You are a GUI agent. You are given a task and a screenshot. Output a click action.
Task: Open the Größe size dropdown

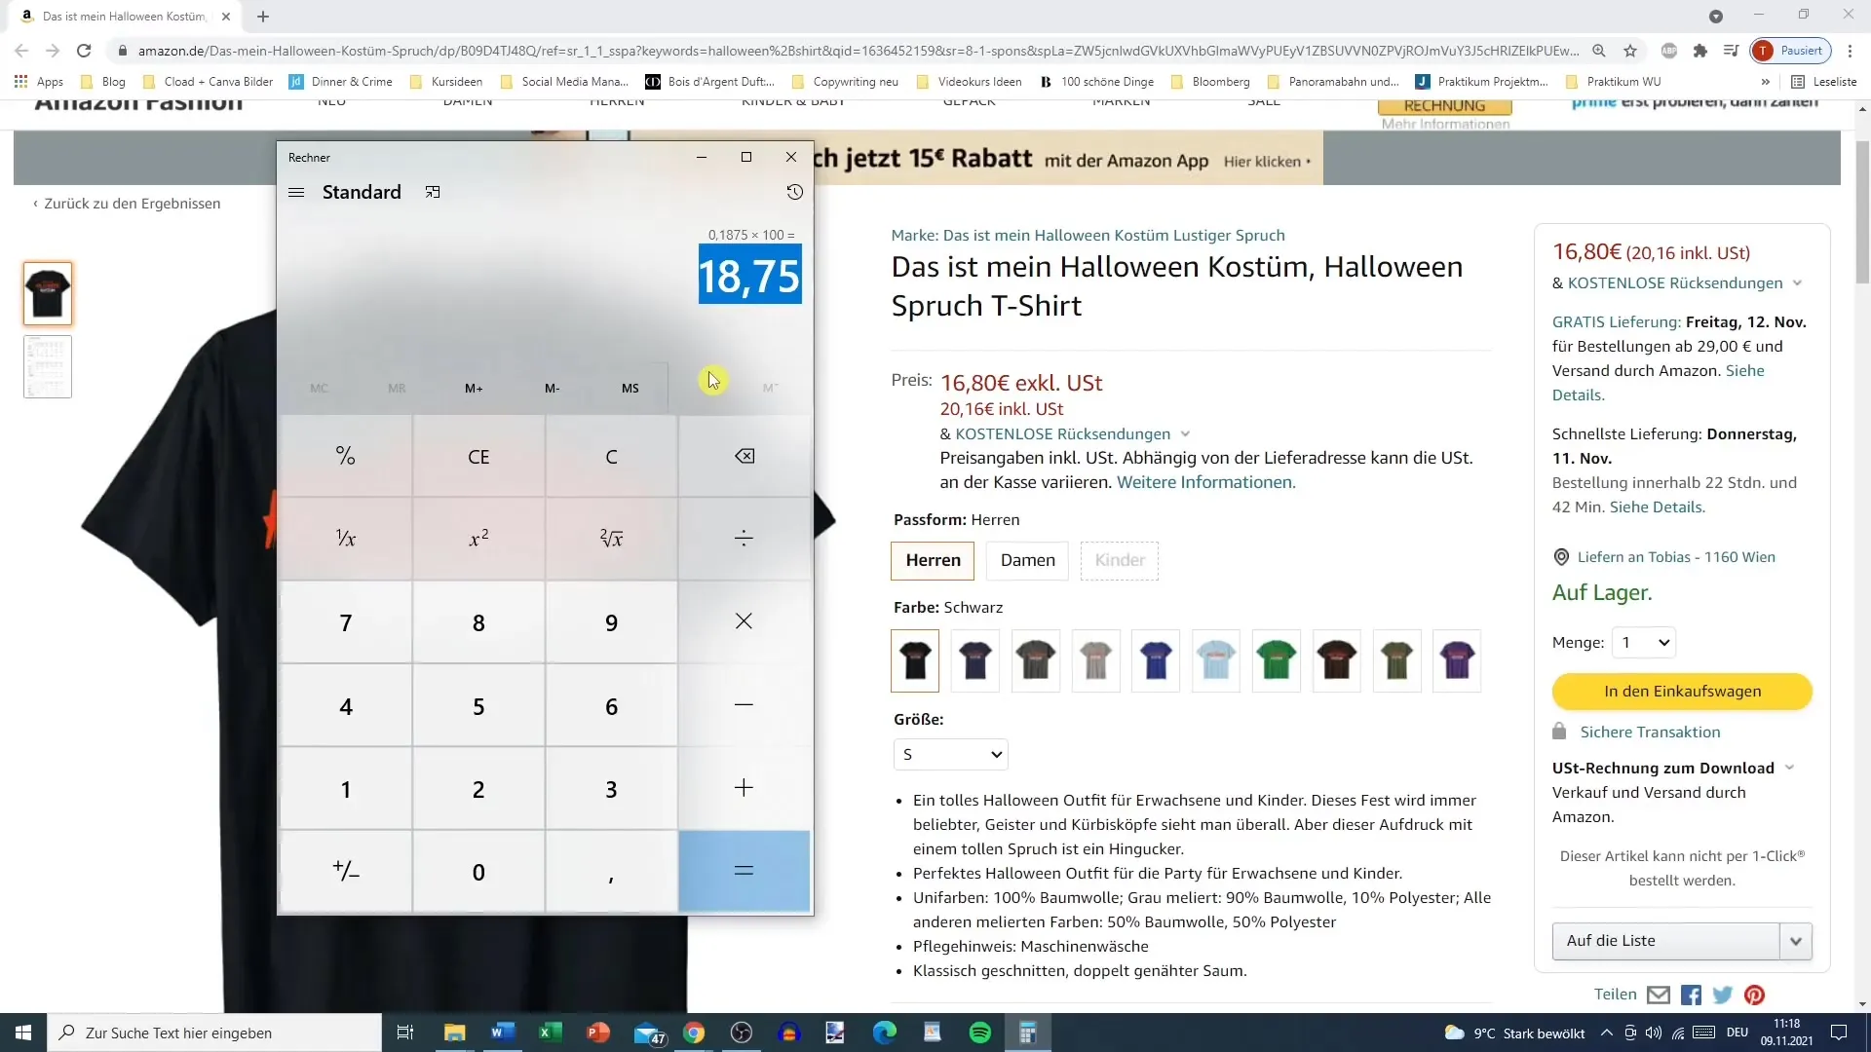pos(951,754)
